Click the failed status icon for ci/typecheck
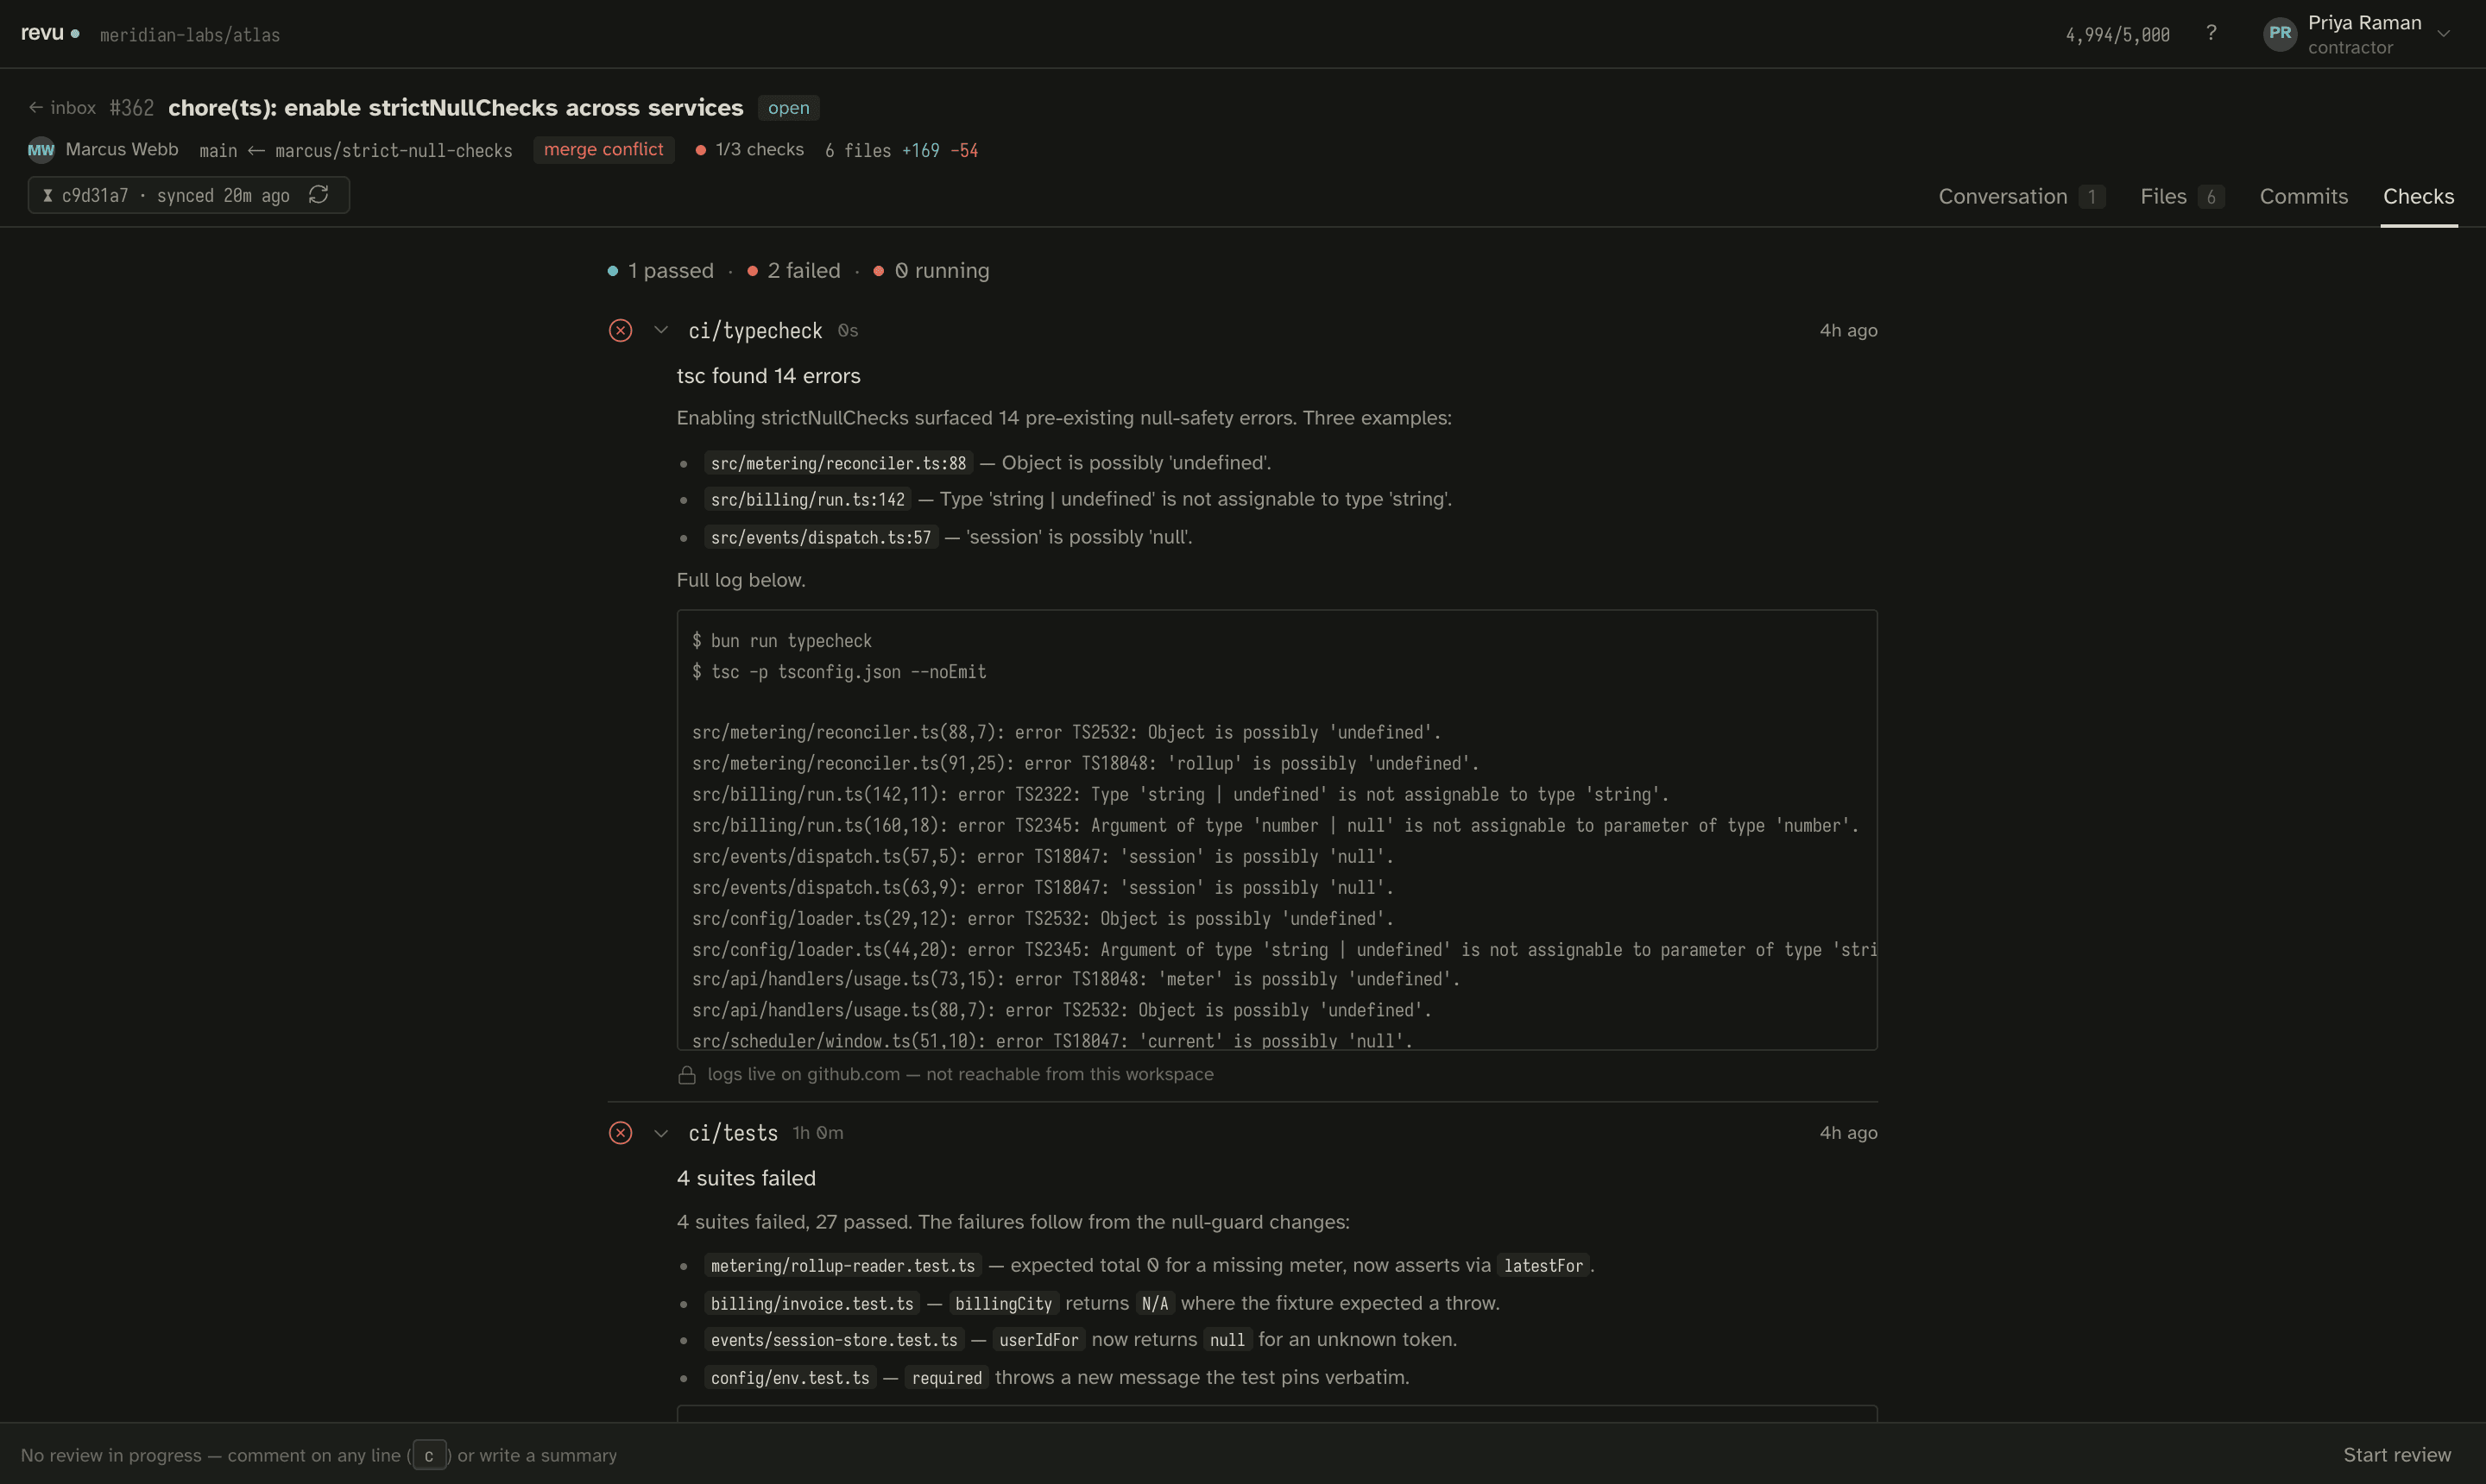Viewport: 2486px width, 1484px height. point(621,330)
